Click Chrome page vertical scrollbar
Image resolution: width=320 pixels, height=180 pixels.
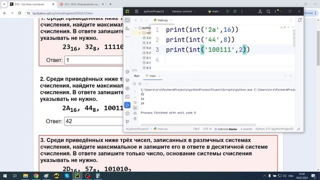pos(318,48)
